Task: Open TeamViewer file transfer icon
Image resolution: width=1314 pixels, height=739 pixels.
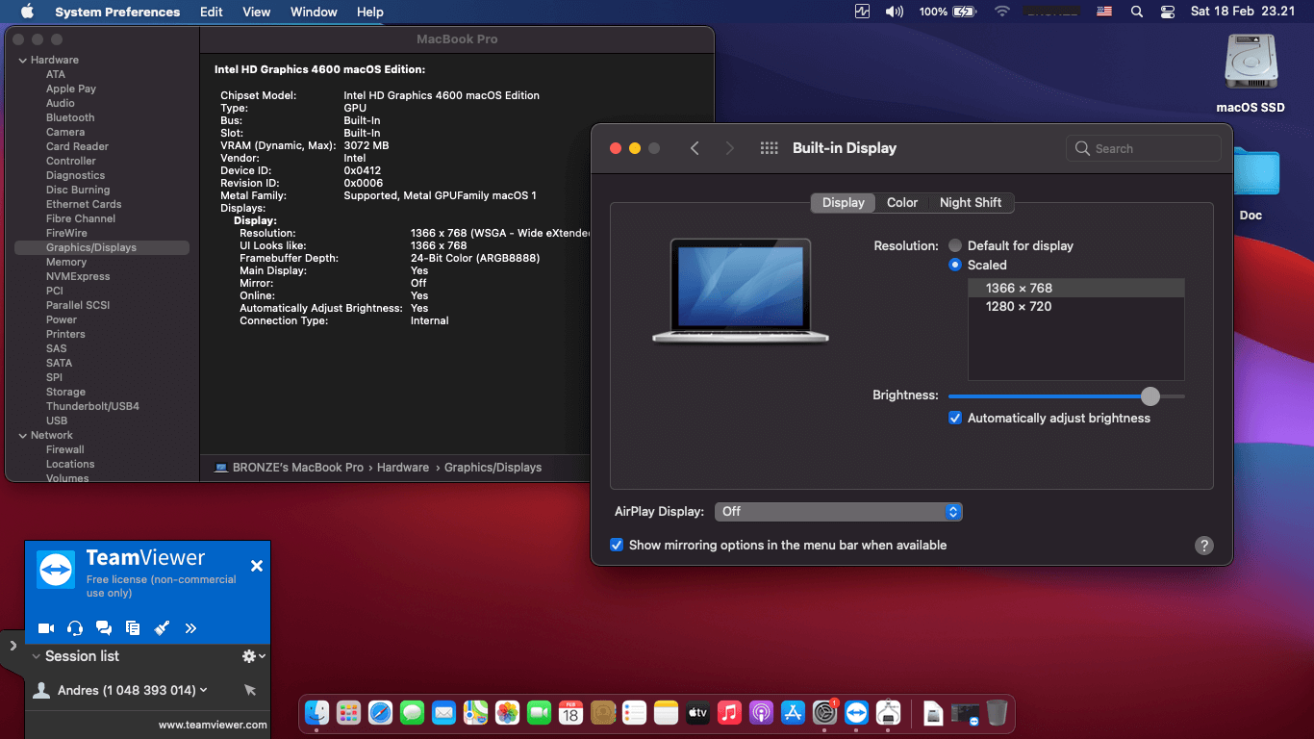Action: pos(133,627)
